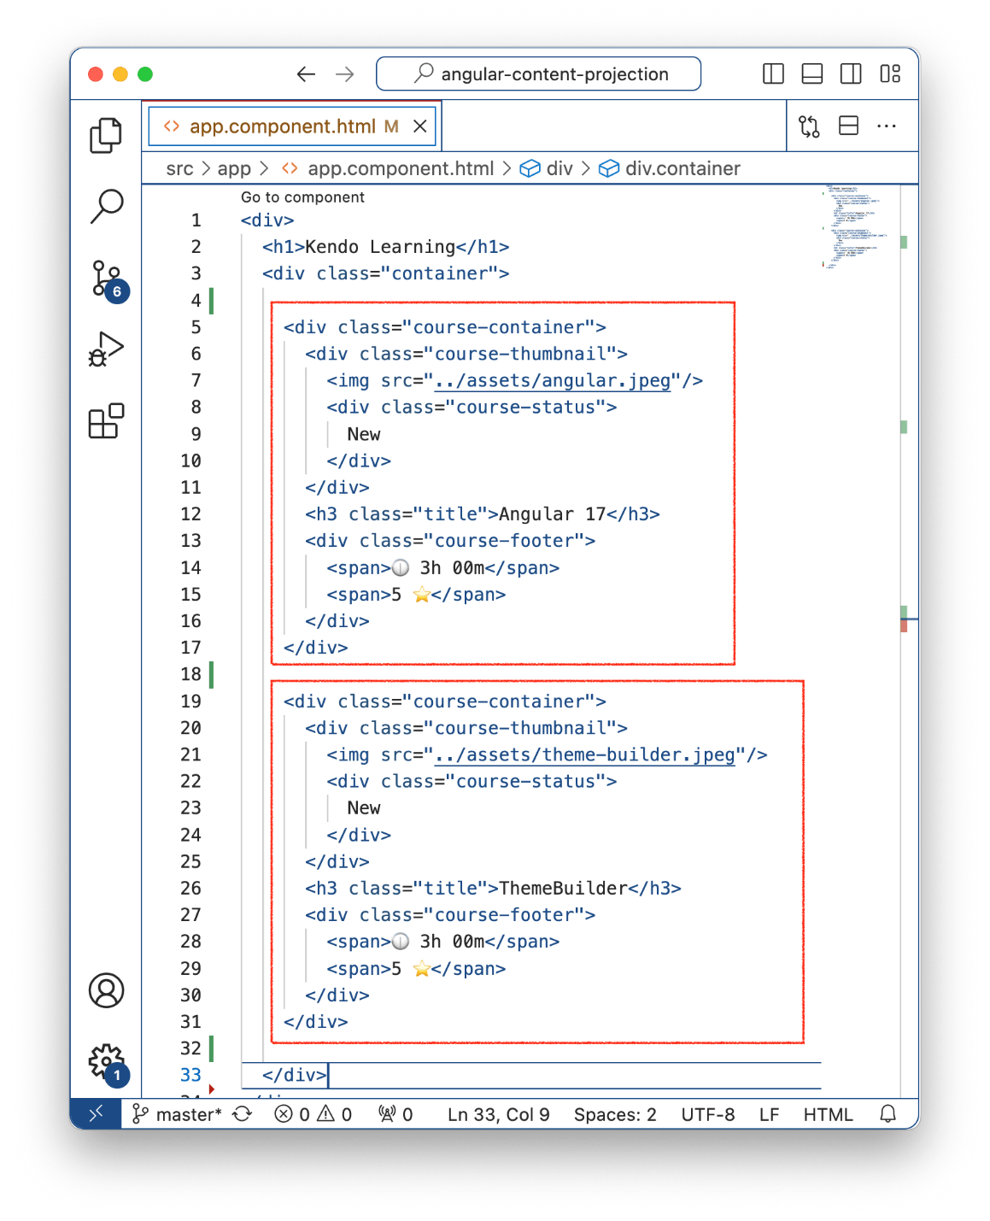
Task: Open the errors and warnings count
Action: click(313, 1114)
